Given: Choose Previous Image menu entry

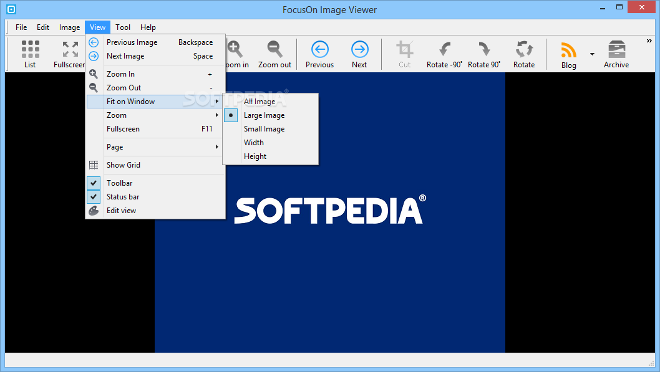Looking at the screenshot, I should pos(155,42).
